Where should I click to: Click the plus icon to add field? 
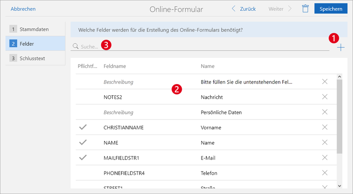tap(341, 47)
